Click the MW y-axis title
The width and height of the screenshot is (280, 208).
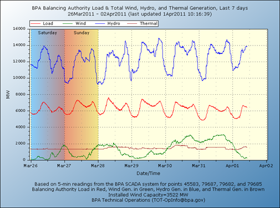point(8,94)
